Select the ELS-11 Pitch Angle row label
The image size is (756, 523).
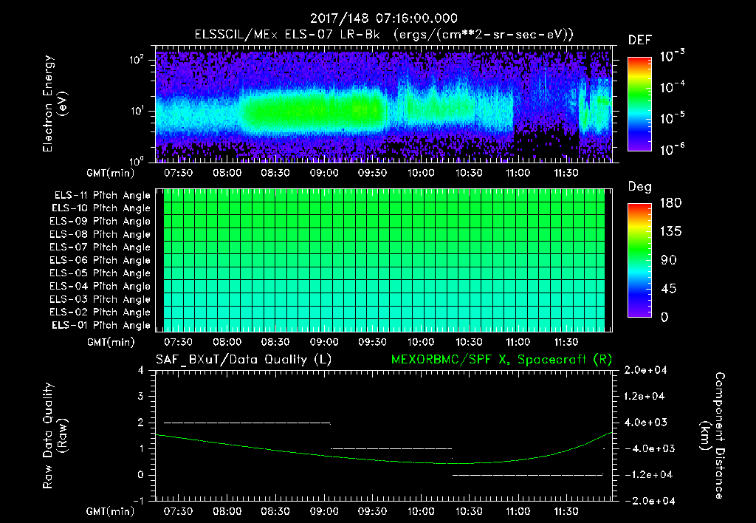102,196
